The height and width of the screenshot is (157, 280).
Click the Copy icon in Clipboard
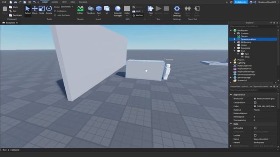pos(10,7)
